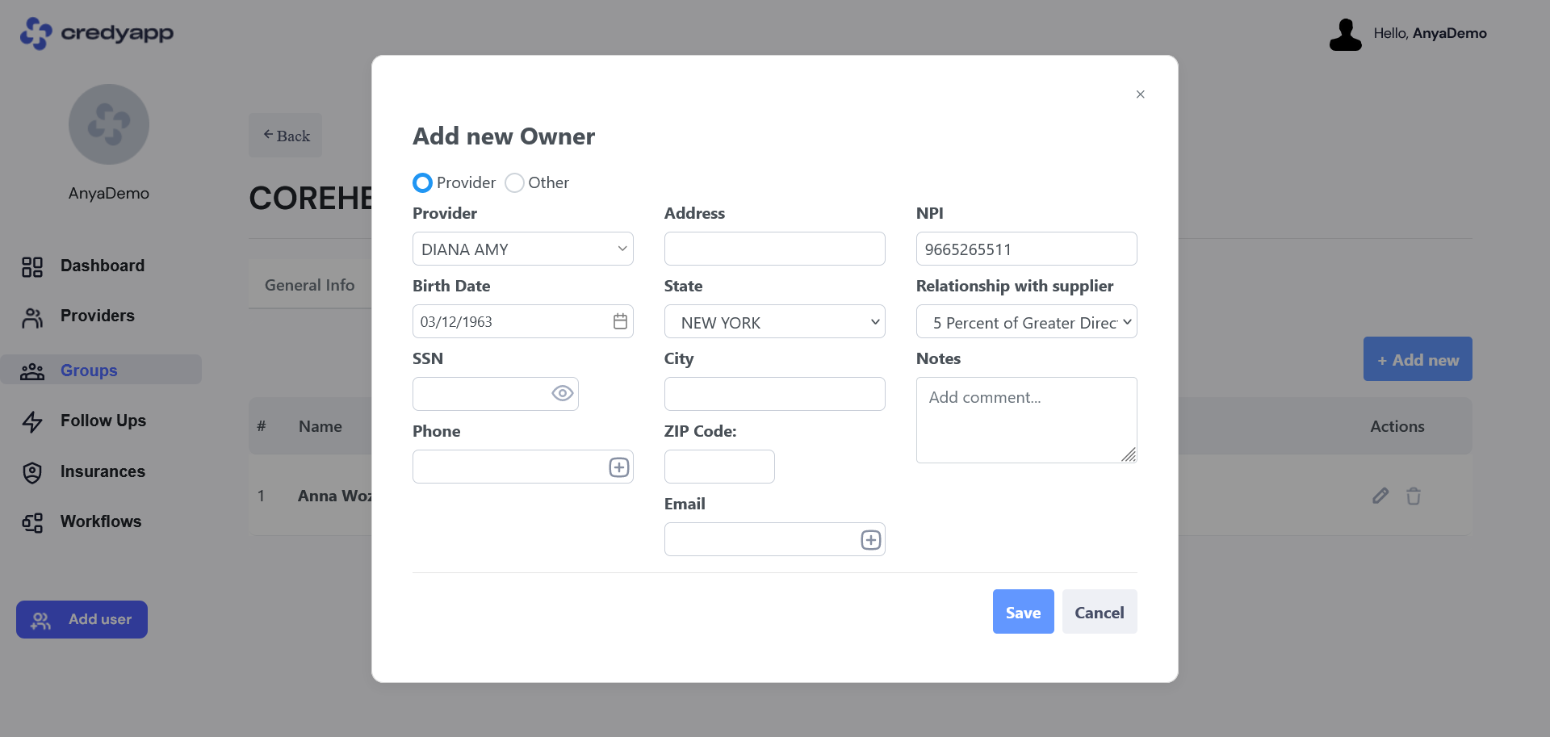Screen dimensions: 1550x737
Task: Click the credyapp logo icon
Action: pos(36,33)
